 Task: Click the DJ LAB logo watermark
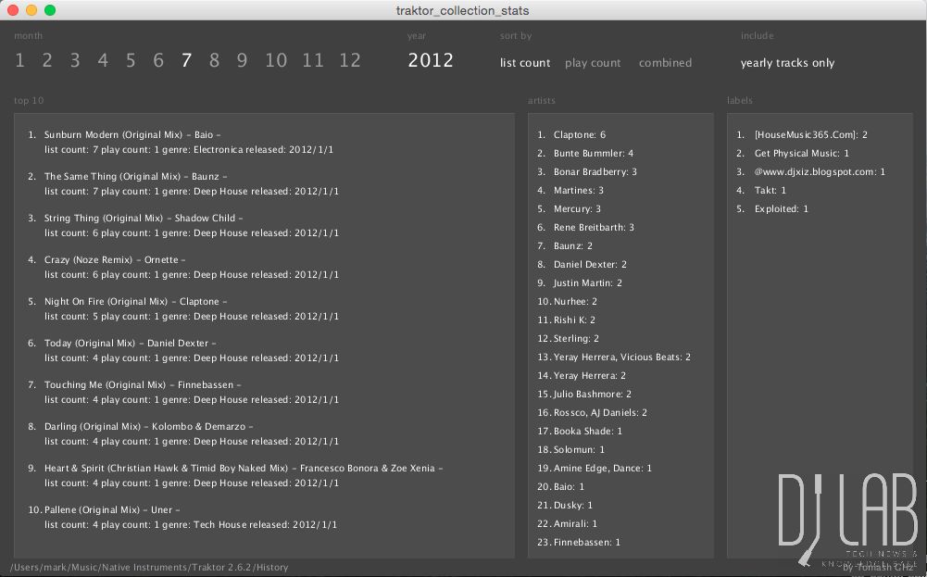click(x=846, y=519)
